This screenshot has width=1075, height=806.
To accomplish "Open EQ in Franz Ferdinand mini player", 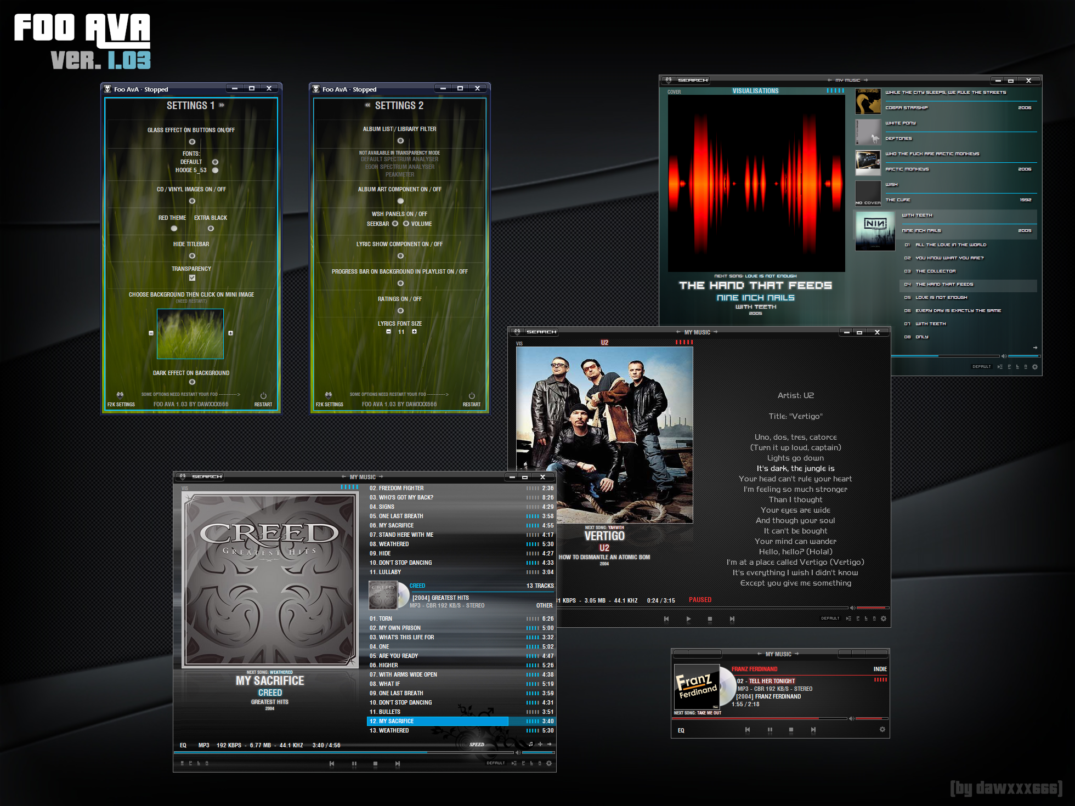I will click(681, 730).
